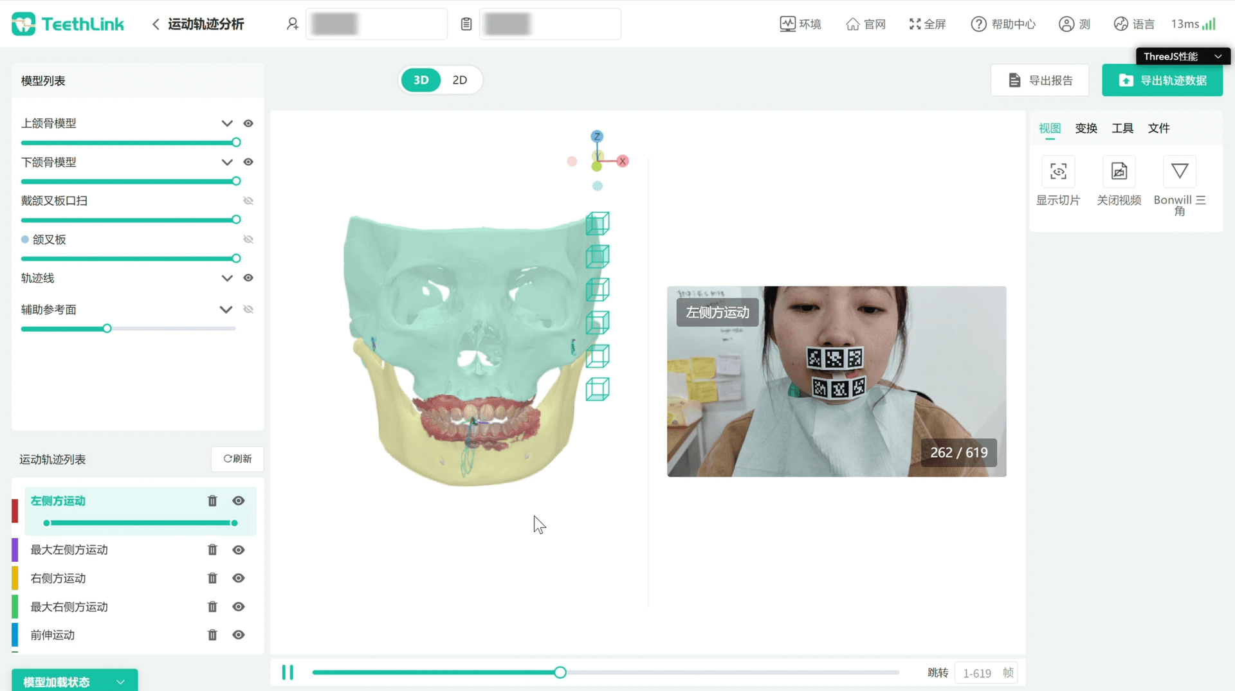The width and height of the screenshot is (1235, 691).
Task: Click the 显示切片 slice display icon
Action: click(1058, 172)
